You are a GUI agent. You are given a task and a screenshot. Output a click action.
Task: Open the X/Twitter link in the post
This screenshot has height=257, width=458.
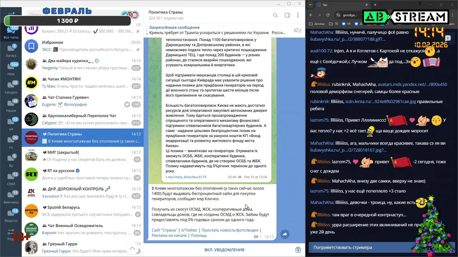click(x=189, y=230)
